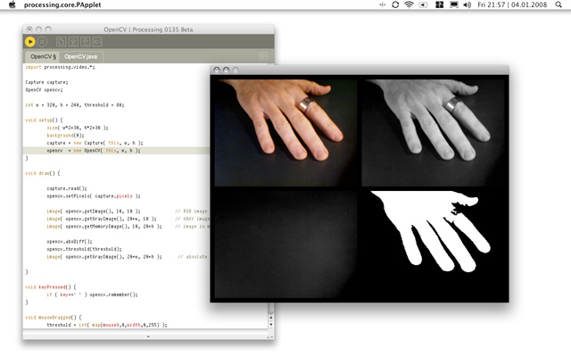Export the sketch using the toolbar export icon

click(x=97, y=42)
